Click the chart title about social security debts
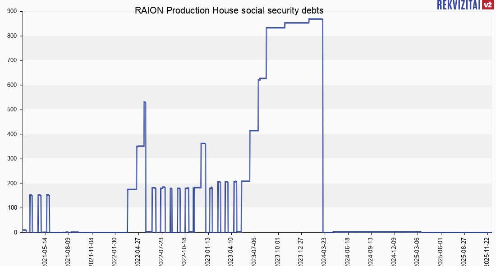This screenshot has height=266, width=496. tap(229, 10)
